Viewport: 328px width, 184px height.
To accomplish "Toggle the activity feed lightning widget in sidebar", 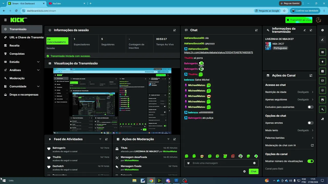I will pyautogui.click(x=322, y=62).
